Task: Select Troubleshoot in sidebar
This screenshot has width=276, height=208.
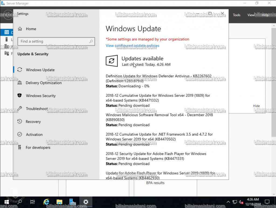Action: point(37,109)
